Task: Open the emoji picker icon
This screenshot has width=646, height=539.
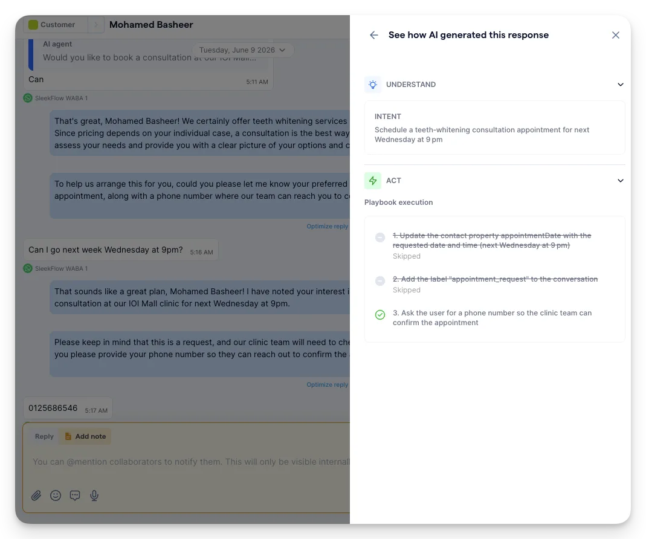Action: pyautogui.click(x=56, y=495)
